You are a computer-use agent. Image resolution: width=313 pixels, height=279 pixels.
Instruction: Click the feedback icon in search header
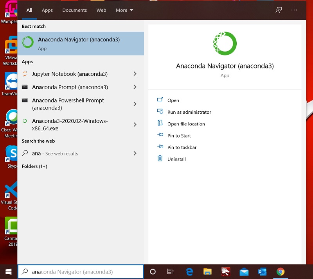tap(279, 10)
